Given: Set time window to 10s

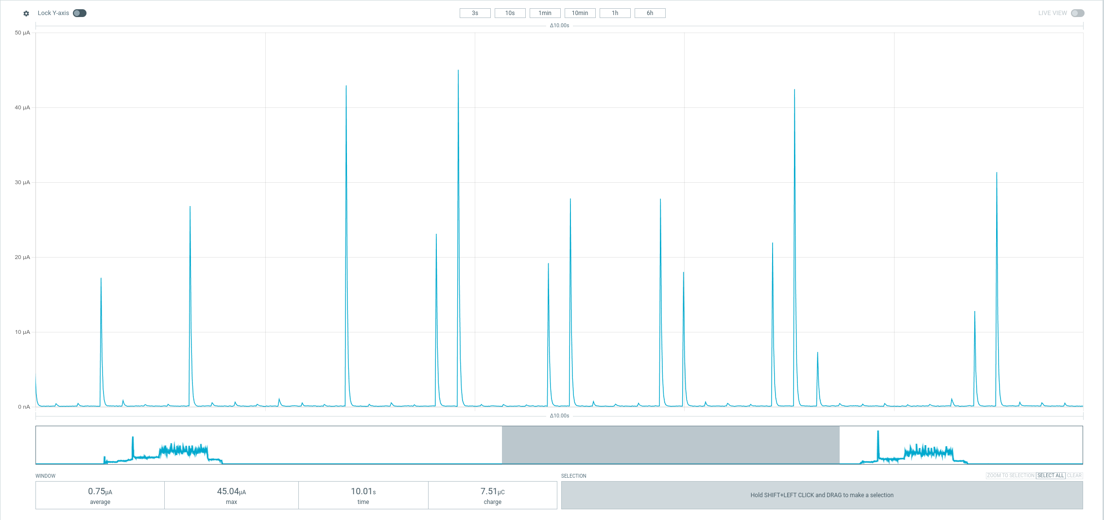Looking at the screenshot, I should coord(510,13).
